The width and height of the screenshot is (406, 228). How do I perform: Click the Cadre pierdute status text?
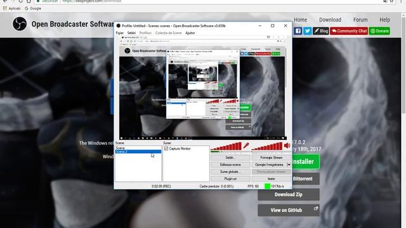pos(216,186)
